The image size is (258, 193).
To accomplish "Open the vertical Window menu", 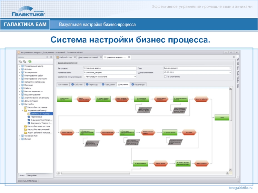I will [x=238, y=80].
